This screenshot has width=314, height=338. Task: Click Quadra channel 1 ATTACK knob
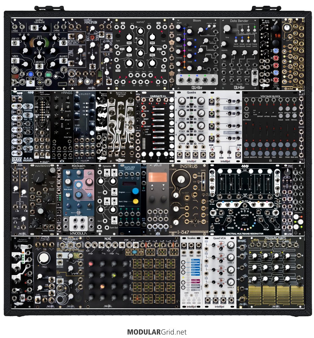click(182, 101)
